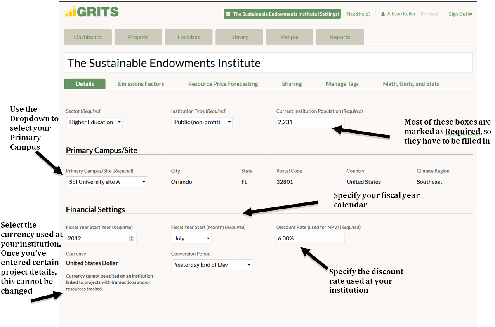
Task: Click the (Primary) label next to username
Action: pos(429,14)
